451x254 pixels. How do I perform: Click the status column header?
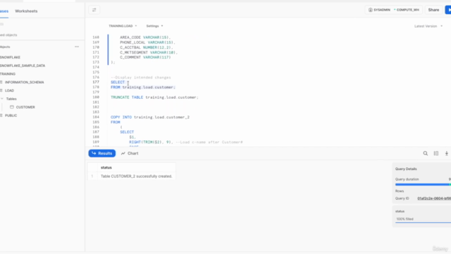[106, 168]
